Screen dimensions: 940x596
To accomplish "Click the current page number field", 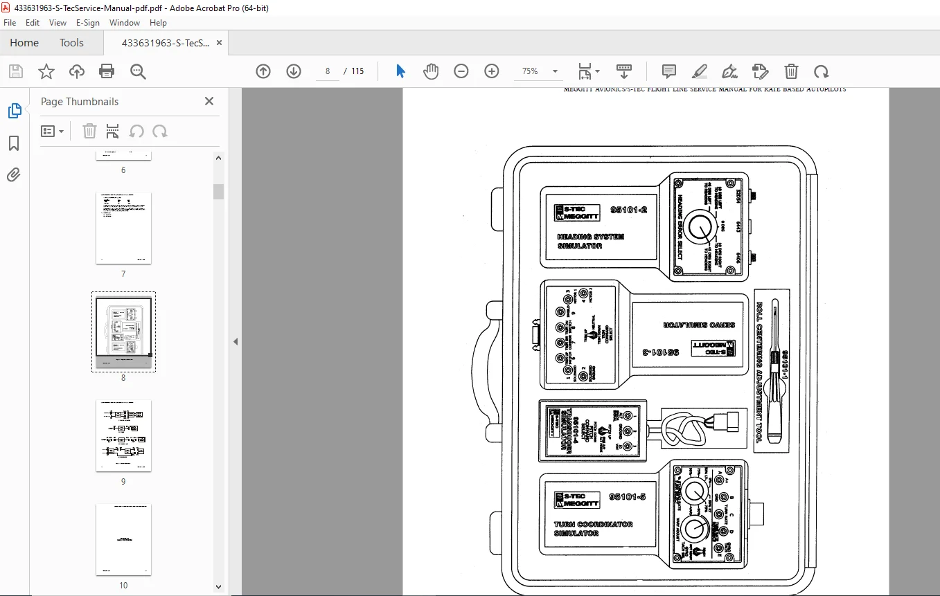I will point(328,71).
